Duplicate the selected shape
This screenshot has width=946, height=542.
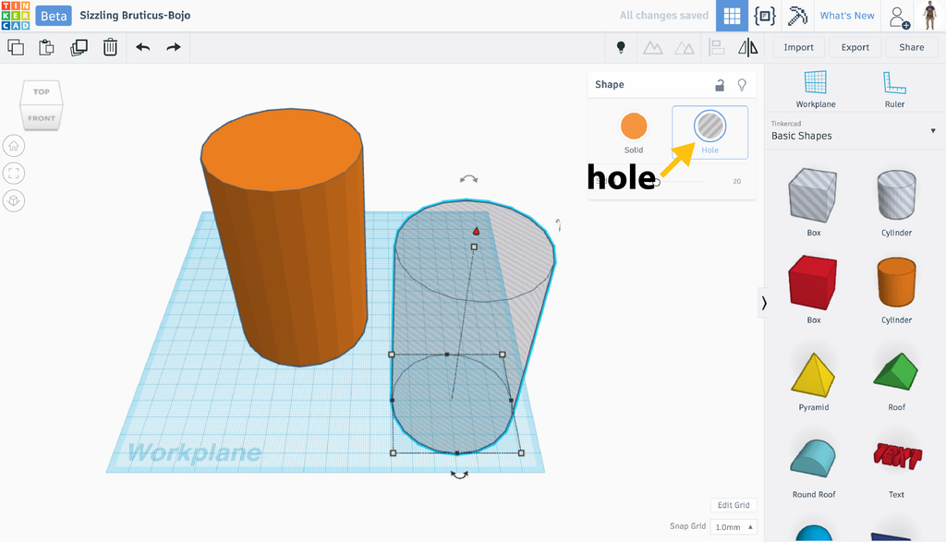[79, 47]
